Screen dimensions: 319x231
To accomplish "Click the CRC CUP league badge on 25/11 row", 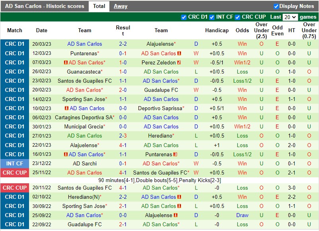I will (x=14, y=173).
